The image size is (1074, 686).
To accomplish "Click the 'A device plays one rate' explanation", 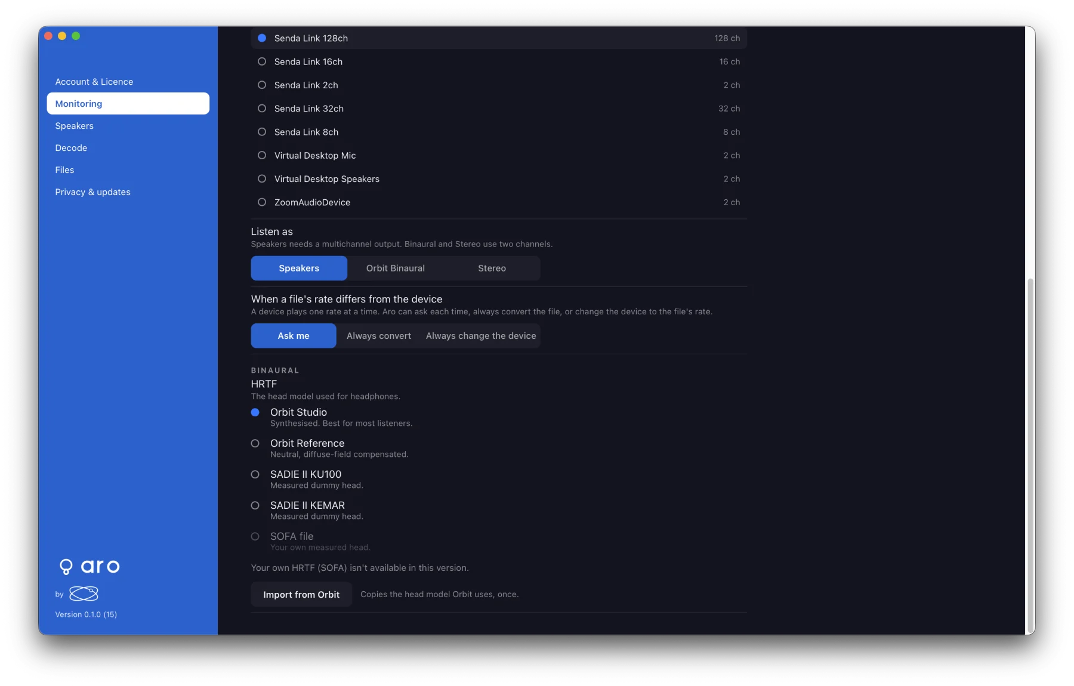I will (x=482, y=311).
